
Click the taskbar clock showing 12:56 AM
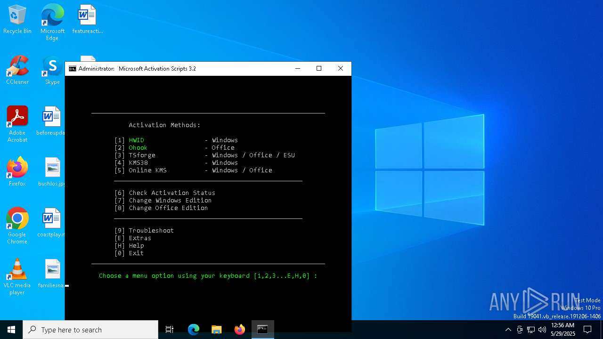[x=562, y=330]
